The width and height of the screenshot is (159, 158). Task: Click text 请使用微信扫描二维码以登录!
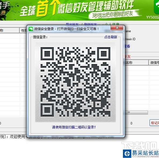click(74, 127)
